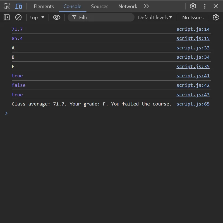This screenshot has width=223, height=223.
Task: Create a live expression with eye icon
Action: 57,18
